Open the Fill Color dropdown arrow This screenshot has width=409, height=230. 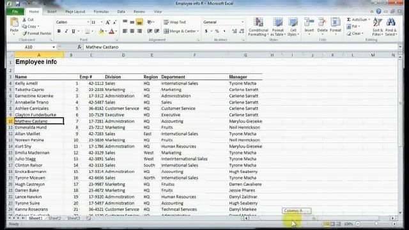(x=105, y=31)
